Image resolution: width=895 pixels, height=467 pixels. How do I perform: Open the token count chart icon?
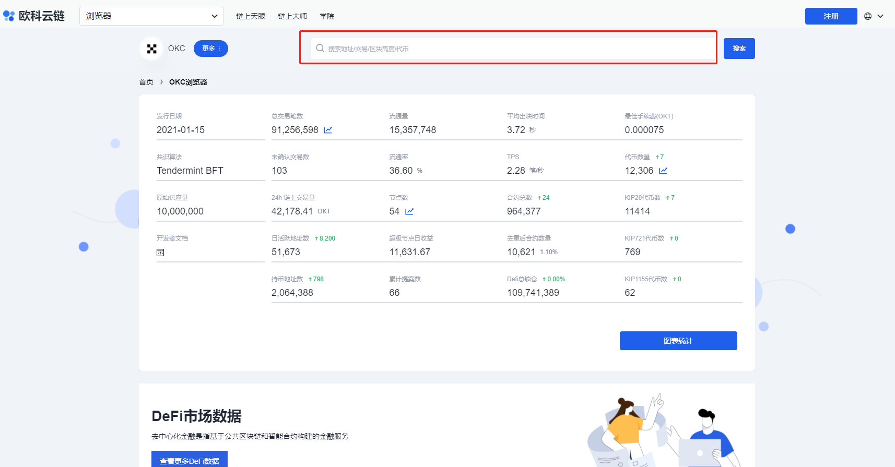[663, 171]
